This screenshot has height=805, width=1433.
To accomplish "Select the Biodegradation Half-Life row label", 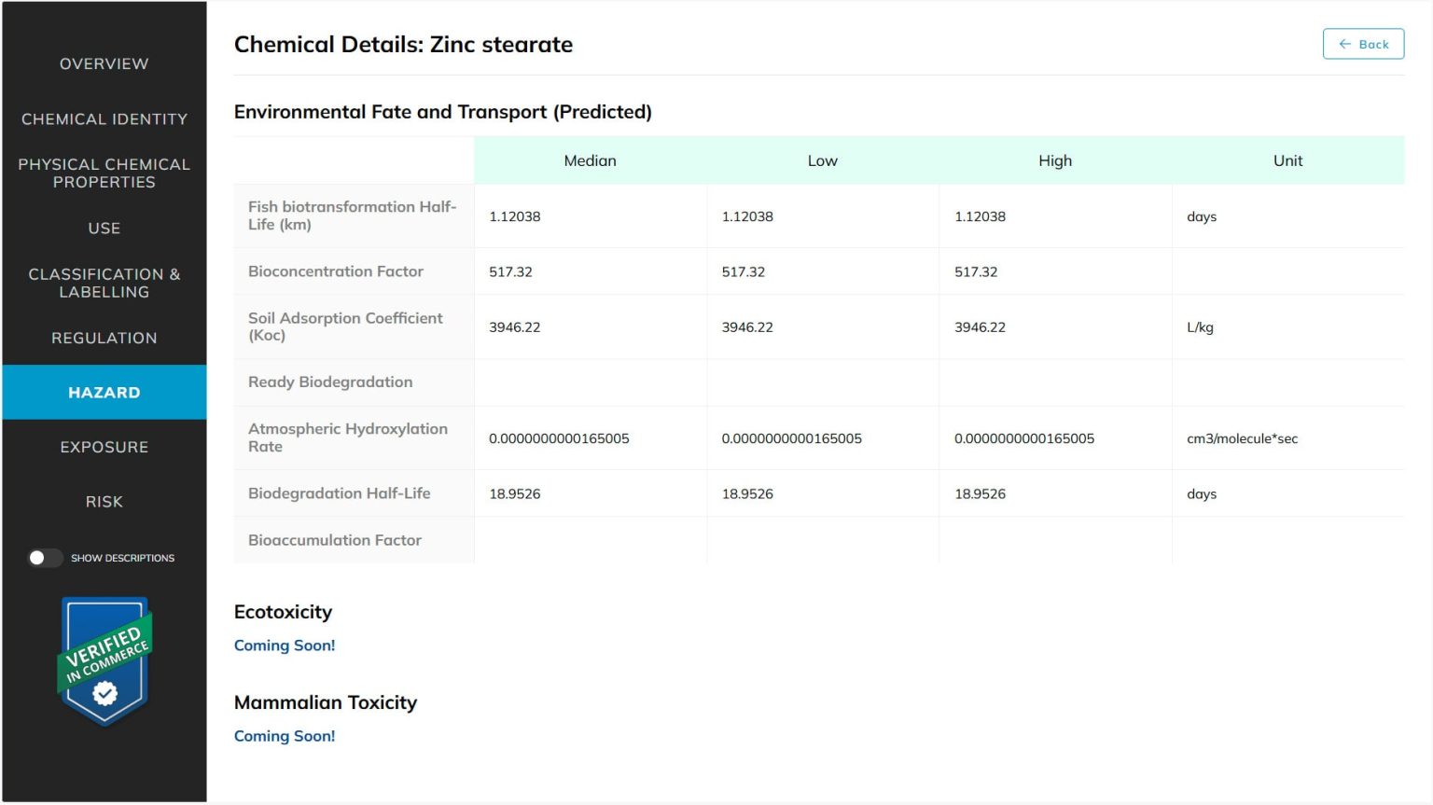I will point(339,493).
